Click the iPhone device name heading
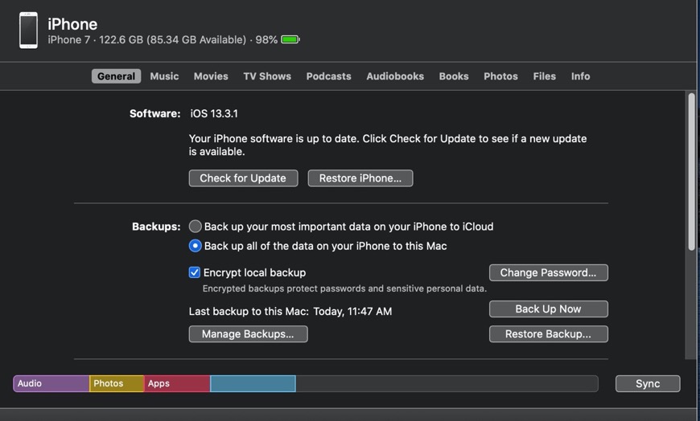Image resolution: width=700 pixels, height=421 pixels. point(72,24)
